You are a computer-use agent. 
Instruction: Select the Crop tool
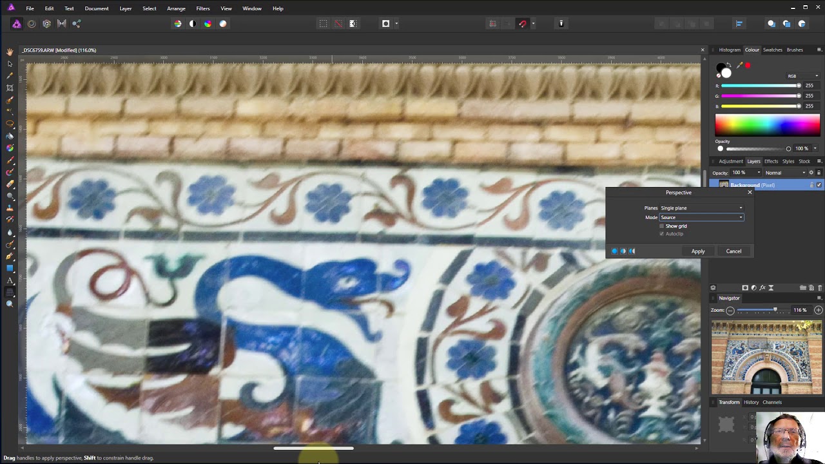(x=10, y=88)
